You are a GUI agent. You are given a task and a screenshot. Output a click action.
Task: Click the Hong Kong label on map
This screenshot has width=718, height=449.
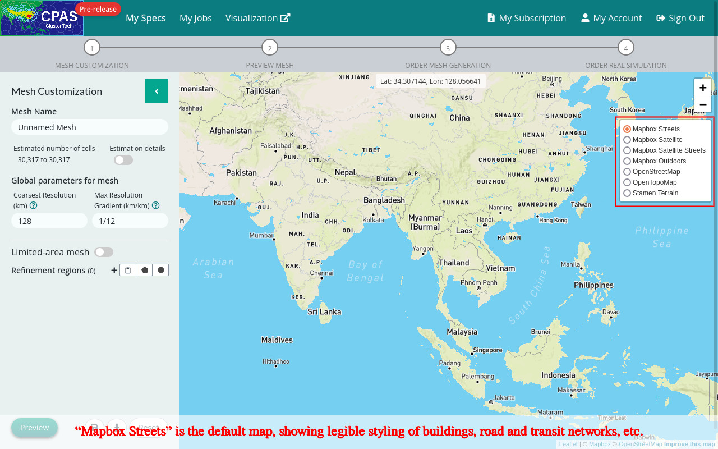click(x=553, y=220)
